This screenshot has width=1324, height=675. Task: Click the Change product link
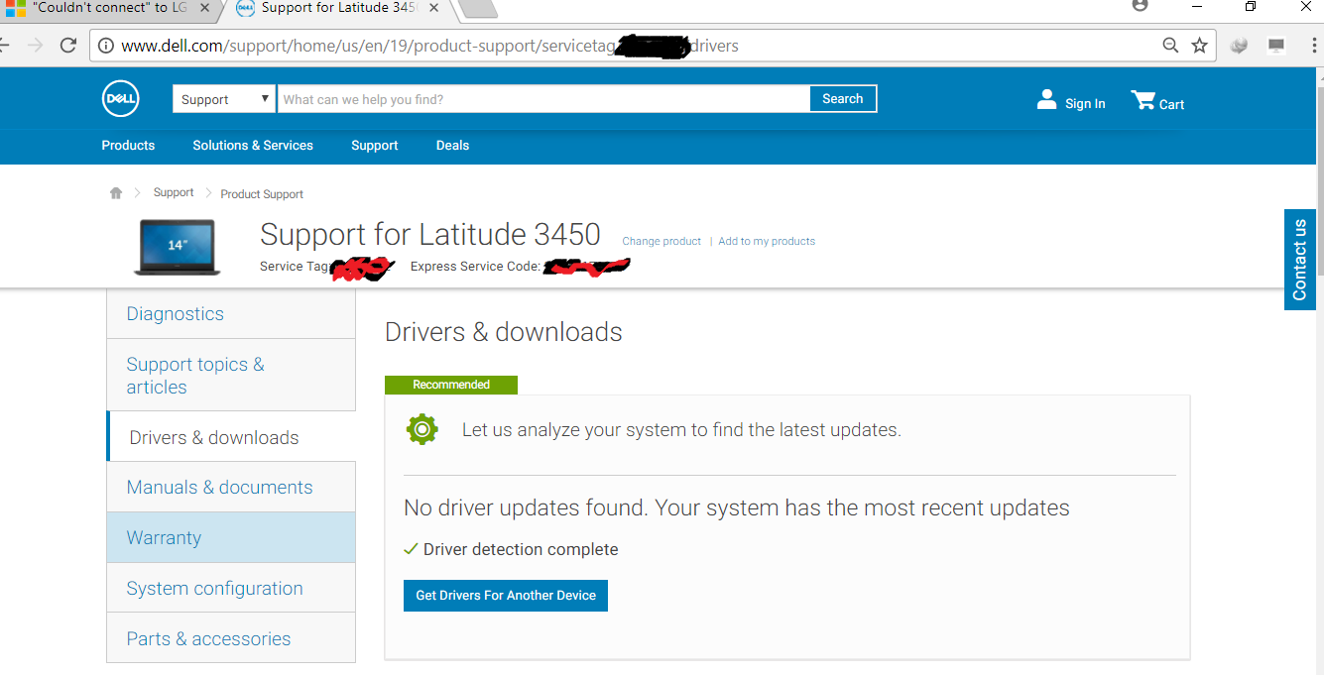tap(662, 241)
